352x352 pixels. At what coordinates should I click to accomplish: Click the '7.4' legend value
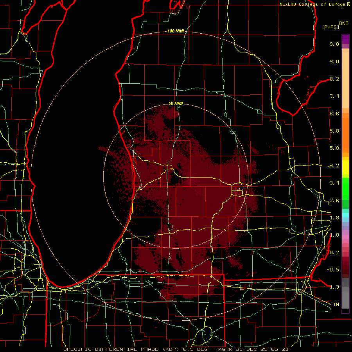click(x=334, y=96)
